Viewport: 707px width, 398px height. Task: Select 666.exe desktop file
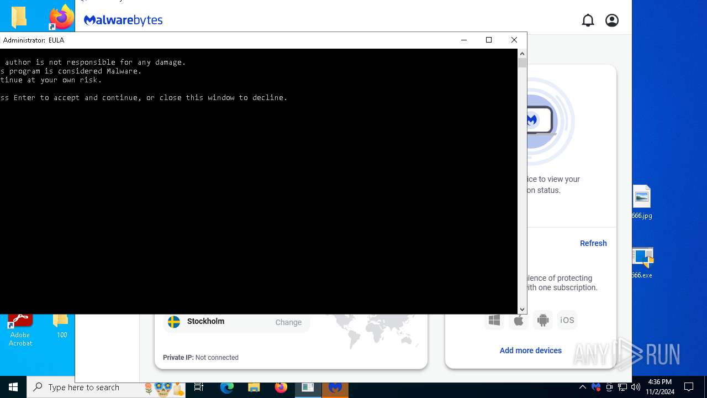[x=642, y=263]
